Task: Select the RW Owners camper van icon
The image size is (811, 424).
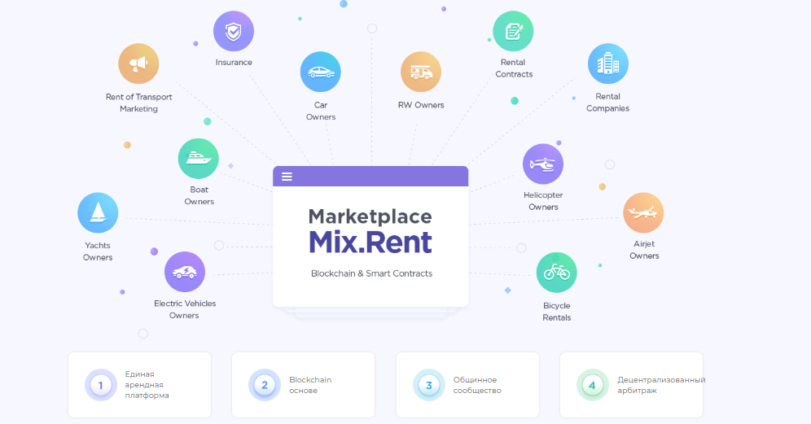Action: (421, 72)
